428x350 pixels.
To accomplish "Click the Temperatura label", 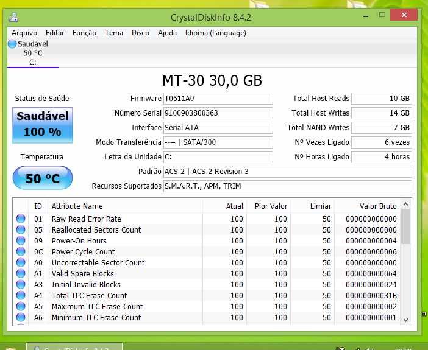I will [42, 156].
